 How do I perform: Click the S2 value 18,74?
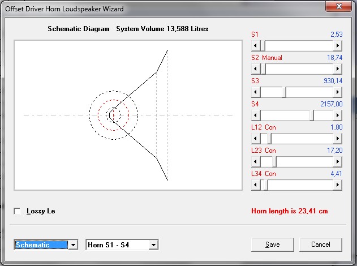coord(335,58)
